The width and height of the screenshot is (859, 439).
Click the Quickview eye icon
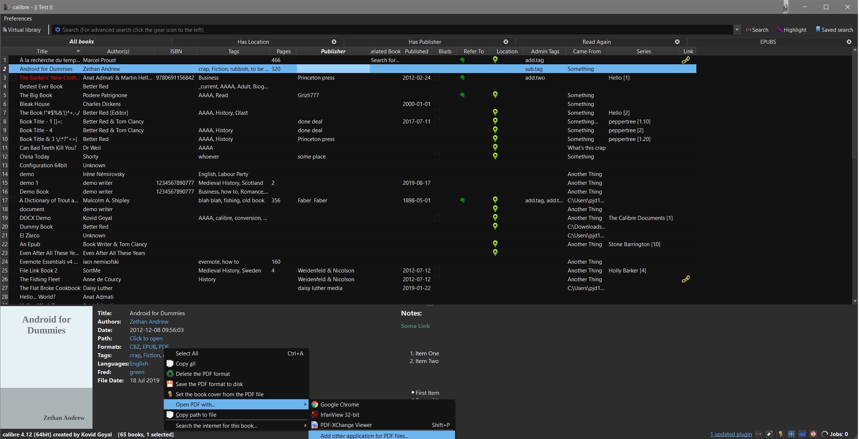(x=813, y=434)
